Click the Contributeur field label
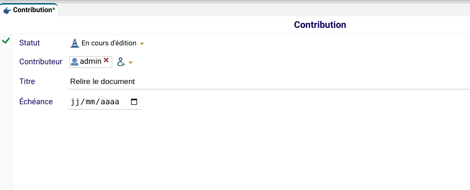470x190 pixels. (x=41, y=62)
